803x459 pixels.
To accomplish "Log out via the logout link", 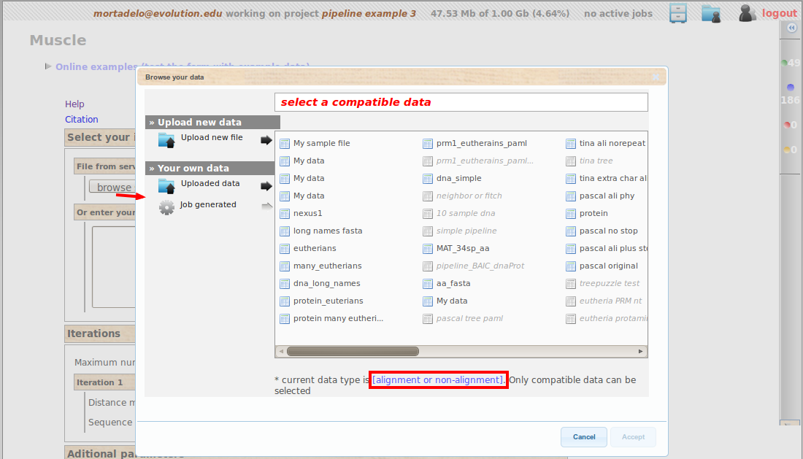I will (x=779, y=13).
